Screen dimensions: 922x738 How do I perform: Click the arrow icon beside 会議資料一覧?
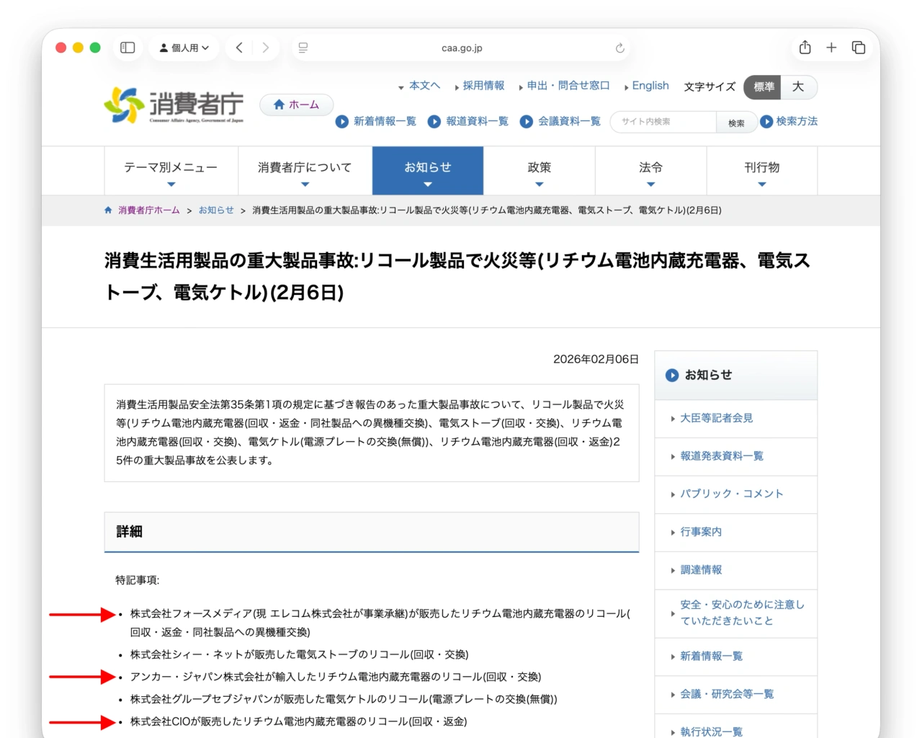(x=527, y=122)
